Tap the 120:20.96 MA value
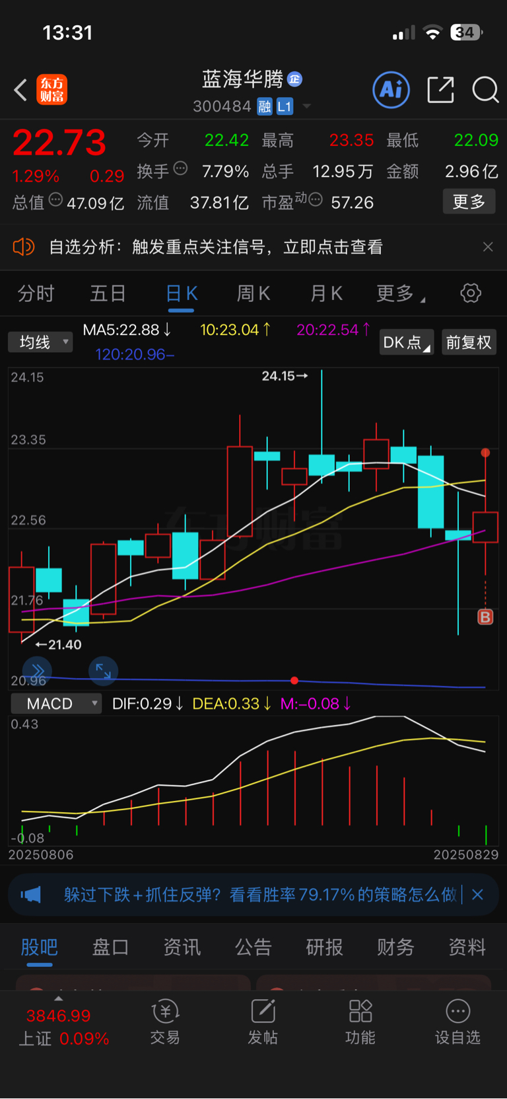 [x=135, y=354]
